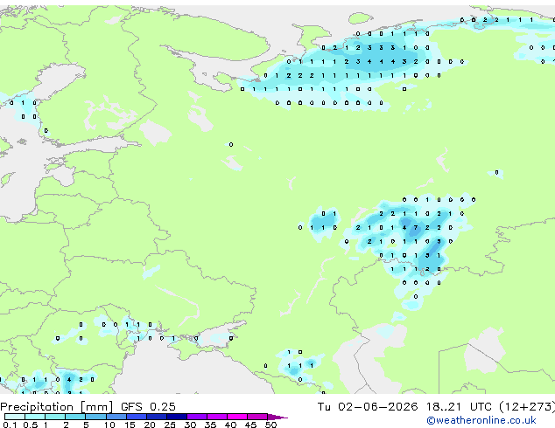555x428 pixels.
Task: Click the '35' legend scale label
Action: (x=210, y=425)
